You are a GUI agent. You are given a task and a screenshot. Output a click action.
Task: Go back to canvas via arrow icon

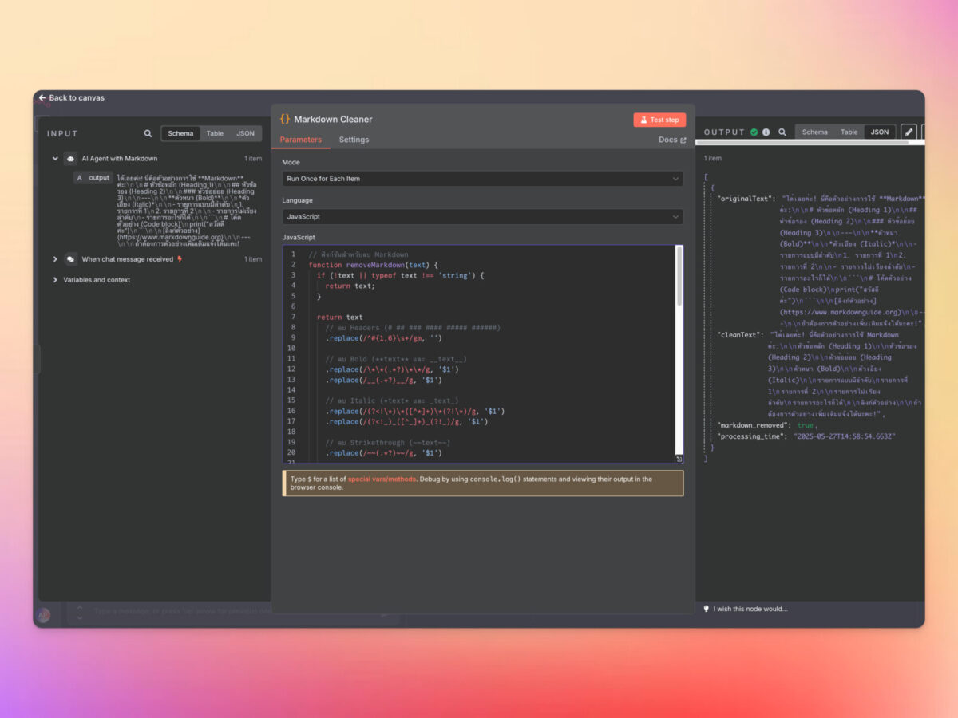tap(42, 98)
